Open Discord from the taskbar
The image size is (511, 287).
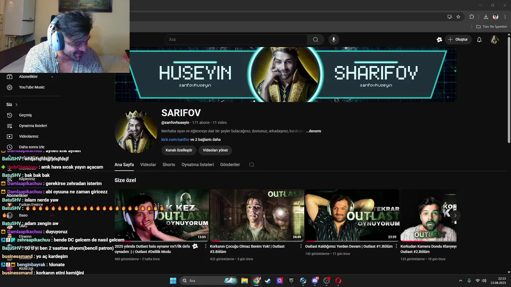pos(315,281)
